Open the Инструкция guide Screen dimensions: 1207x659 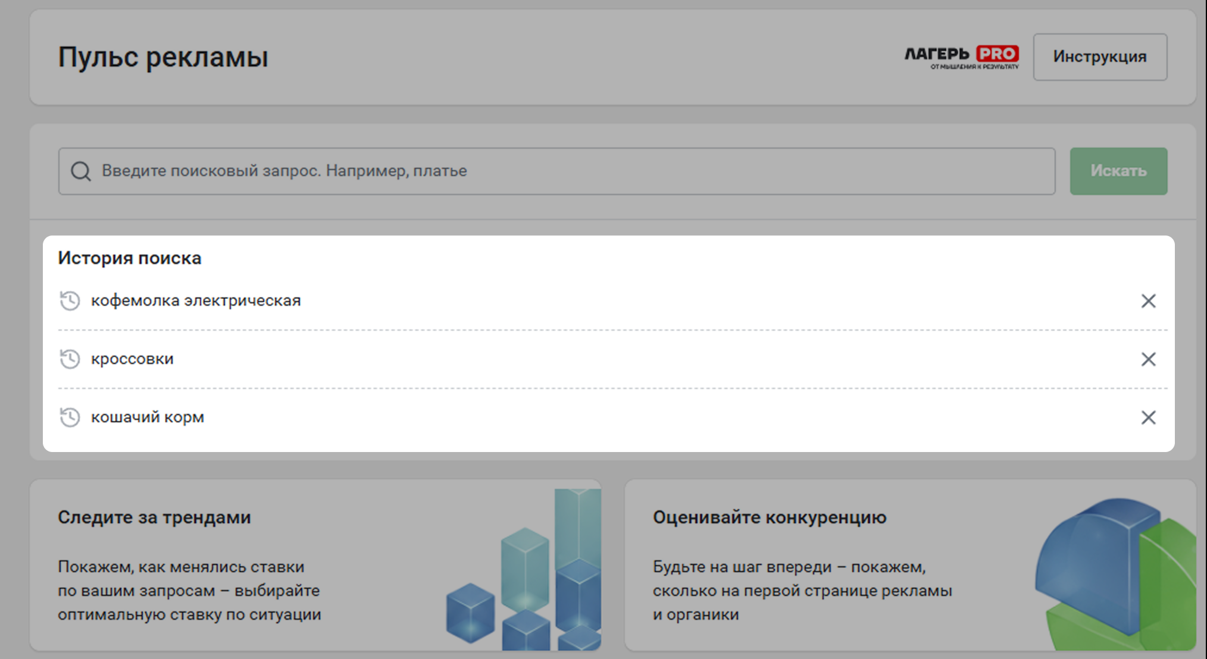click(1099, 57)
